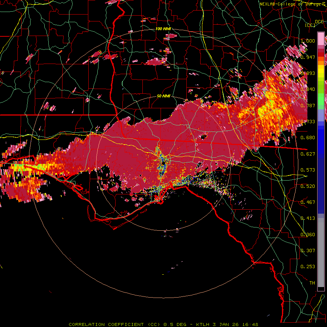This screenshot has width=327, height=327.
Task: Pick the bright yellow color bar segment
Action: click(321, 72)
